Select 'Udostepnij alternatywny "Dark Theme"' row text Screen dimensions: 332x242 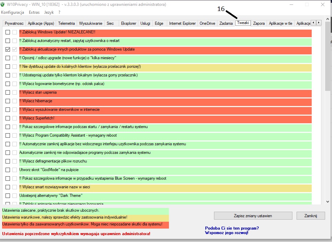(x=51, y=196)
